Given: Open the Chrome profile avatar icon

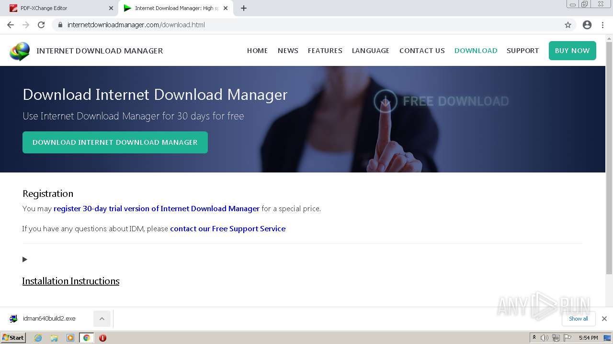Looking at the screenshot, I should [587, 25].
